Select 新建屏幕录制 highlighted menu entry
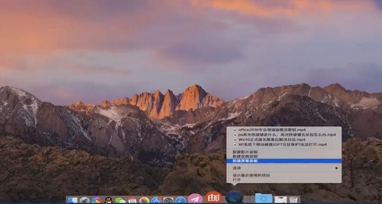Viewport: 382px width, 204px height. coord(284,161)
